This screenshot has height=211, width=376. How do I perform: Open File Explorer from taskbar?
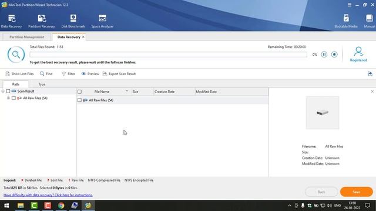21,206
